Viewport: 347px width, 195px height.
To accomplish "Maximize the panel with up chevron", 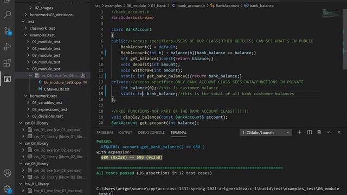I will [x=329, y=132].
